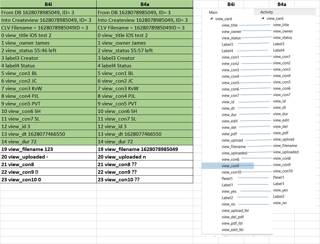This screenshot has width=320, height=244.
Task: Select view_no in the Activity tree
Action: [279, 203]
